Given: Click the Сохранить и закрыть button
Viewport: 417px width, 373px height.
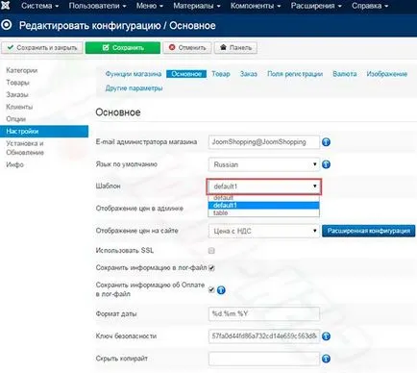Looking at the screenshot, I should pos(42,48).
